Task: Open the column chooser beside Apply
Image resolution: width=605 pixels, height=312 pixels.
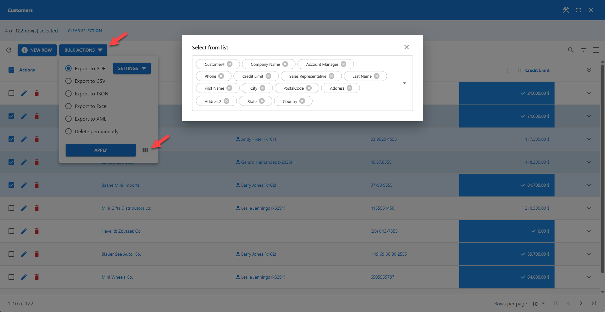Action: 145,150
